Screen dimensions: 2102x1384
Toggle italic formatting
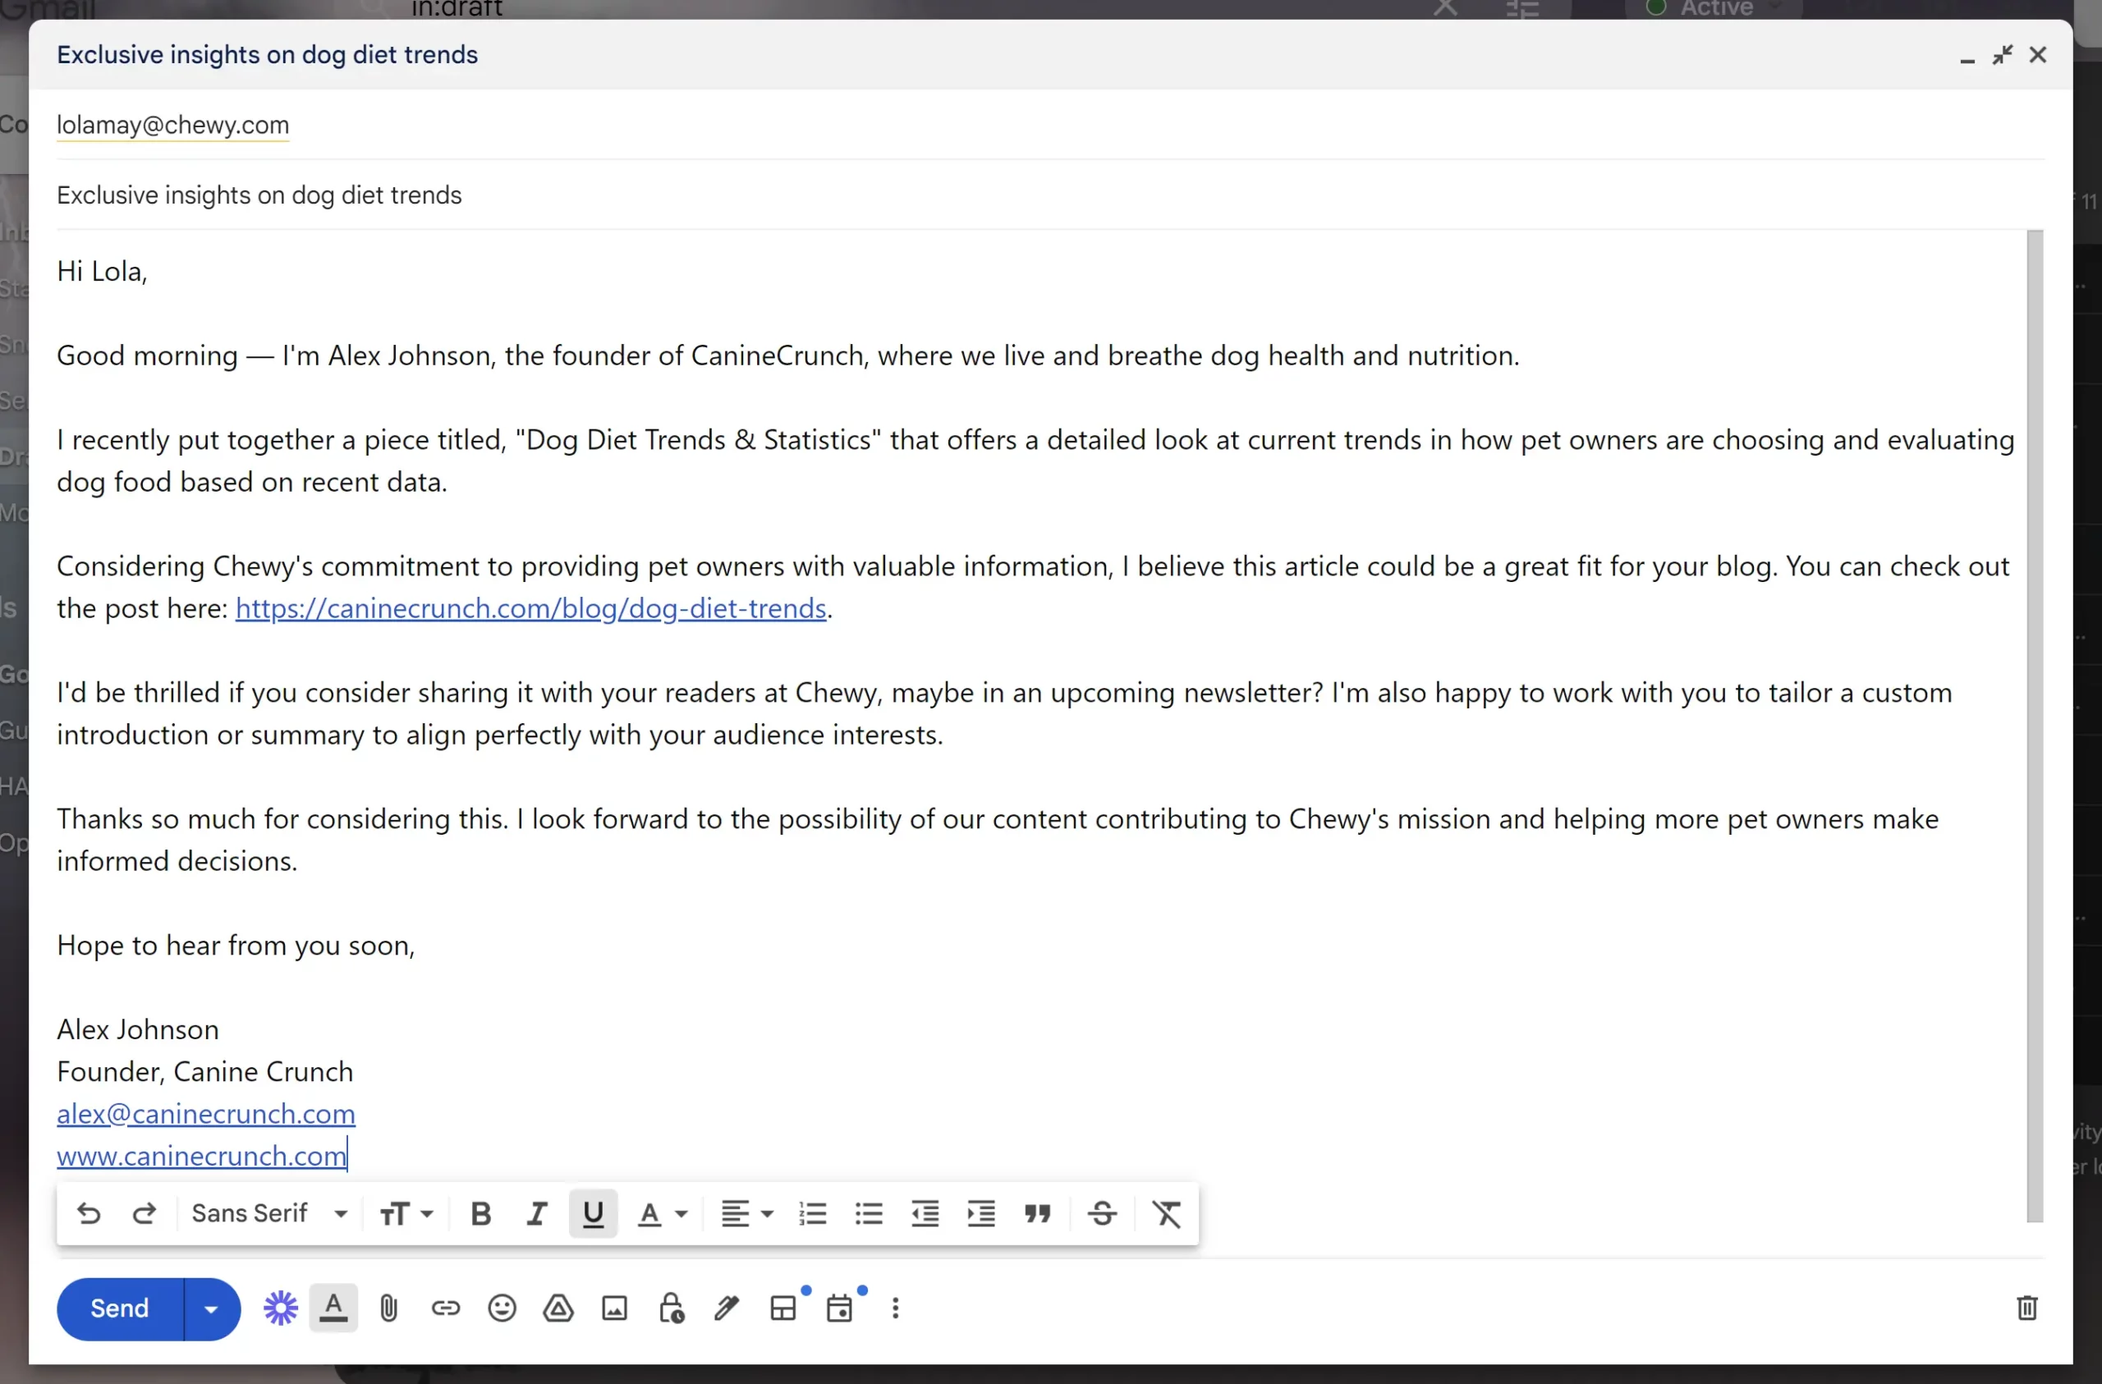pyautogui.click(x=536, y=1213)
